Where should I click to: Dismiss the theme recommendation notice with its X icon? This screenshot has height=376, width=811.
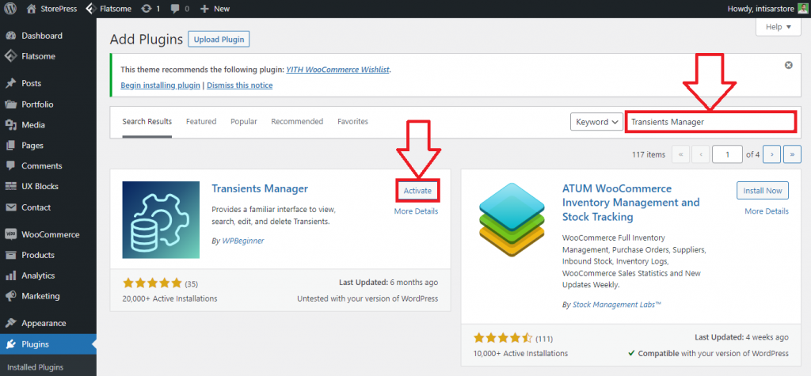(x=788, y=65)
